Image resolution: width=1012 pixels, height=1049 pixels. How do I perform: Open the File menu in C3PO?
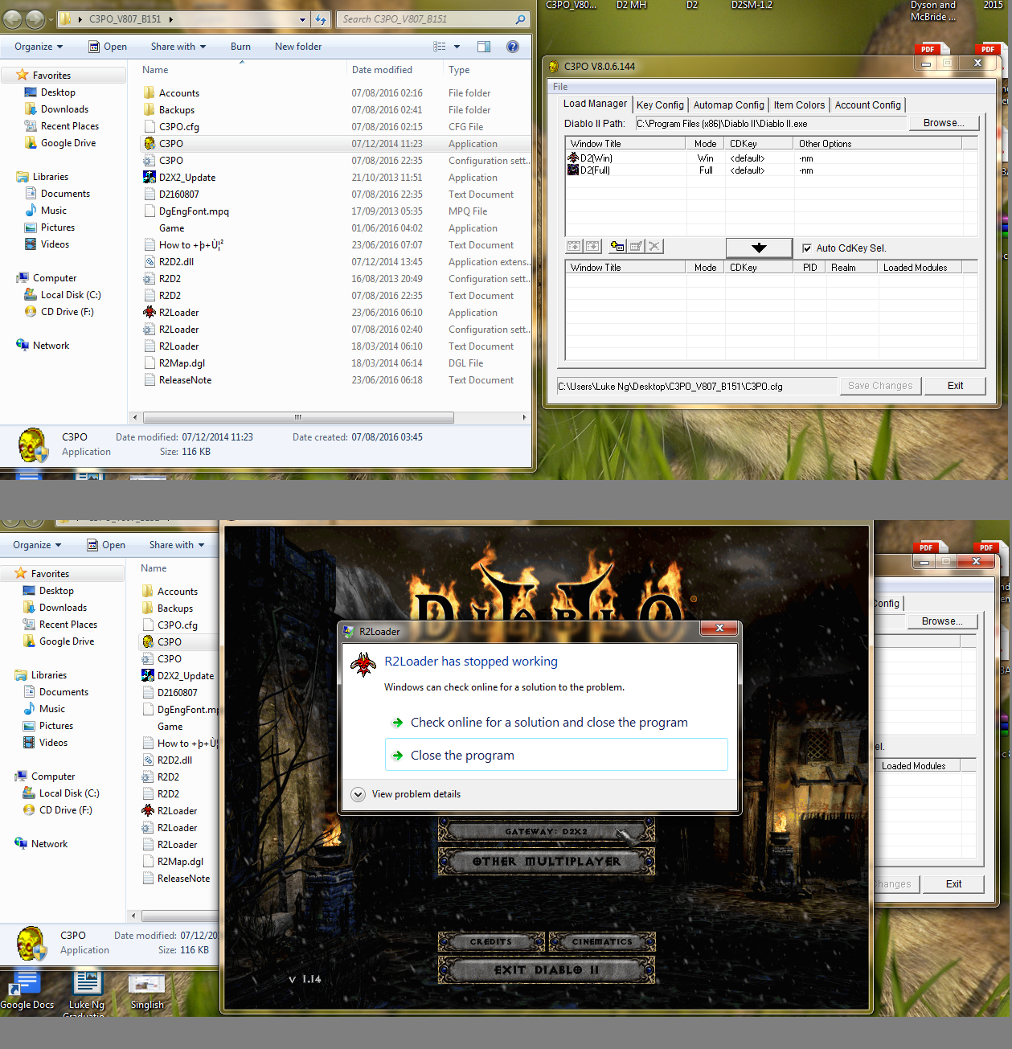pos(560,87)
